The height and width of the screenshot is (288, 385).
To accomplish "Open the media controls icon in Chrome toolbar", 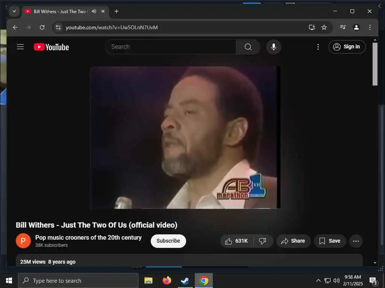I will 343,27.
